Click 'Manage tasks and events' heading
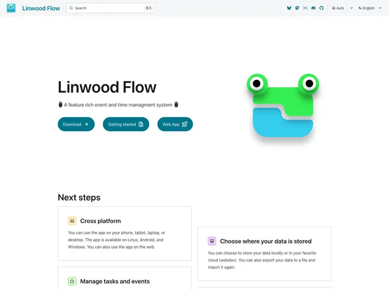Image resolution: width=389 pixels, height=290 pixels. (115, 282)
